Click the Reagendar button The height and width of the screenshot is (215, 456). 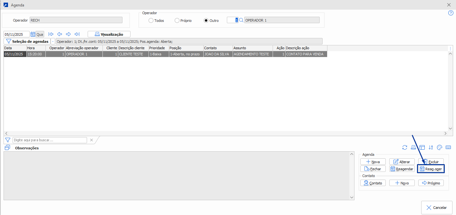tap(402, 169)
